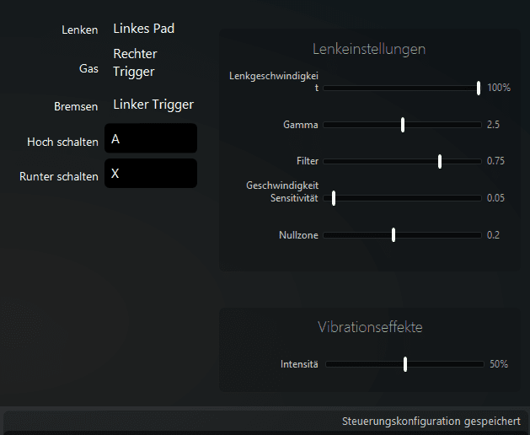Click the Rechter Trigger gas binding
The image size is (530, 435).
pos(136,62)
